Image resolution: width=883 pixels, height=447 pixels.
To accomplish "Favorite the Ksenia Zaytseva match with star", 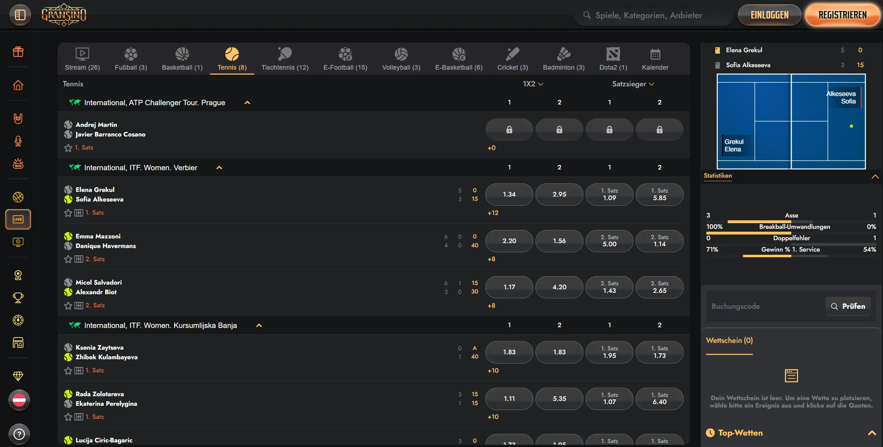I will click(68, 371).
